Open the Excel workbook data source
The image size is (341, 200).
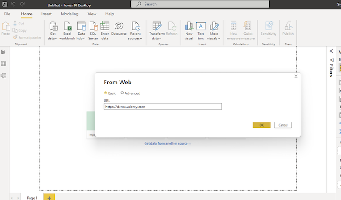tap(67, 31)
